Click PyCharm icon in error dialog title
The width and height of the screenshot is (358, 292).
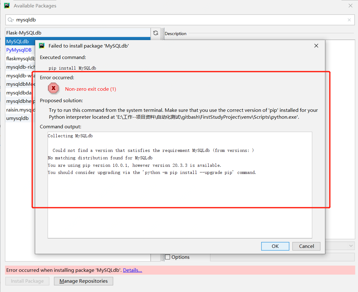(x=42, y=46)
